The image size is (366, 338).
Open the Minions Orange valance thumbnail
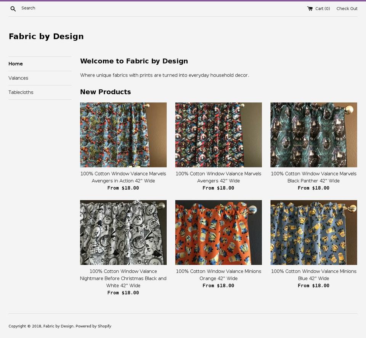(x=218, y=233)
